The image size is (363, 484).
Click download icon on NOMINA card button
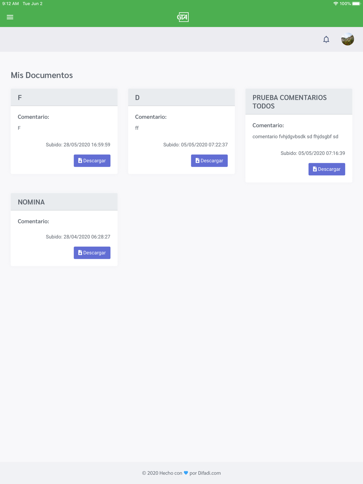point(80,253)
